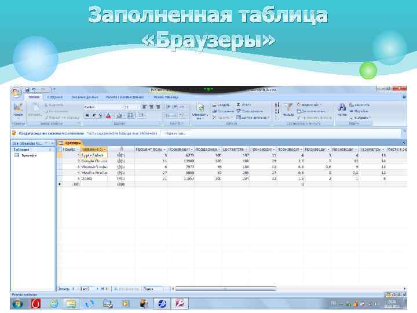Open the fill background color picker
This screenshot has height=313, width=417.
pos(120,115)
